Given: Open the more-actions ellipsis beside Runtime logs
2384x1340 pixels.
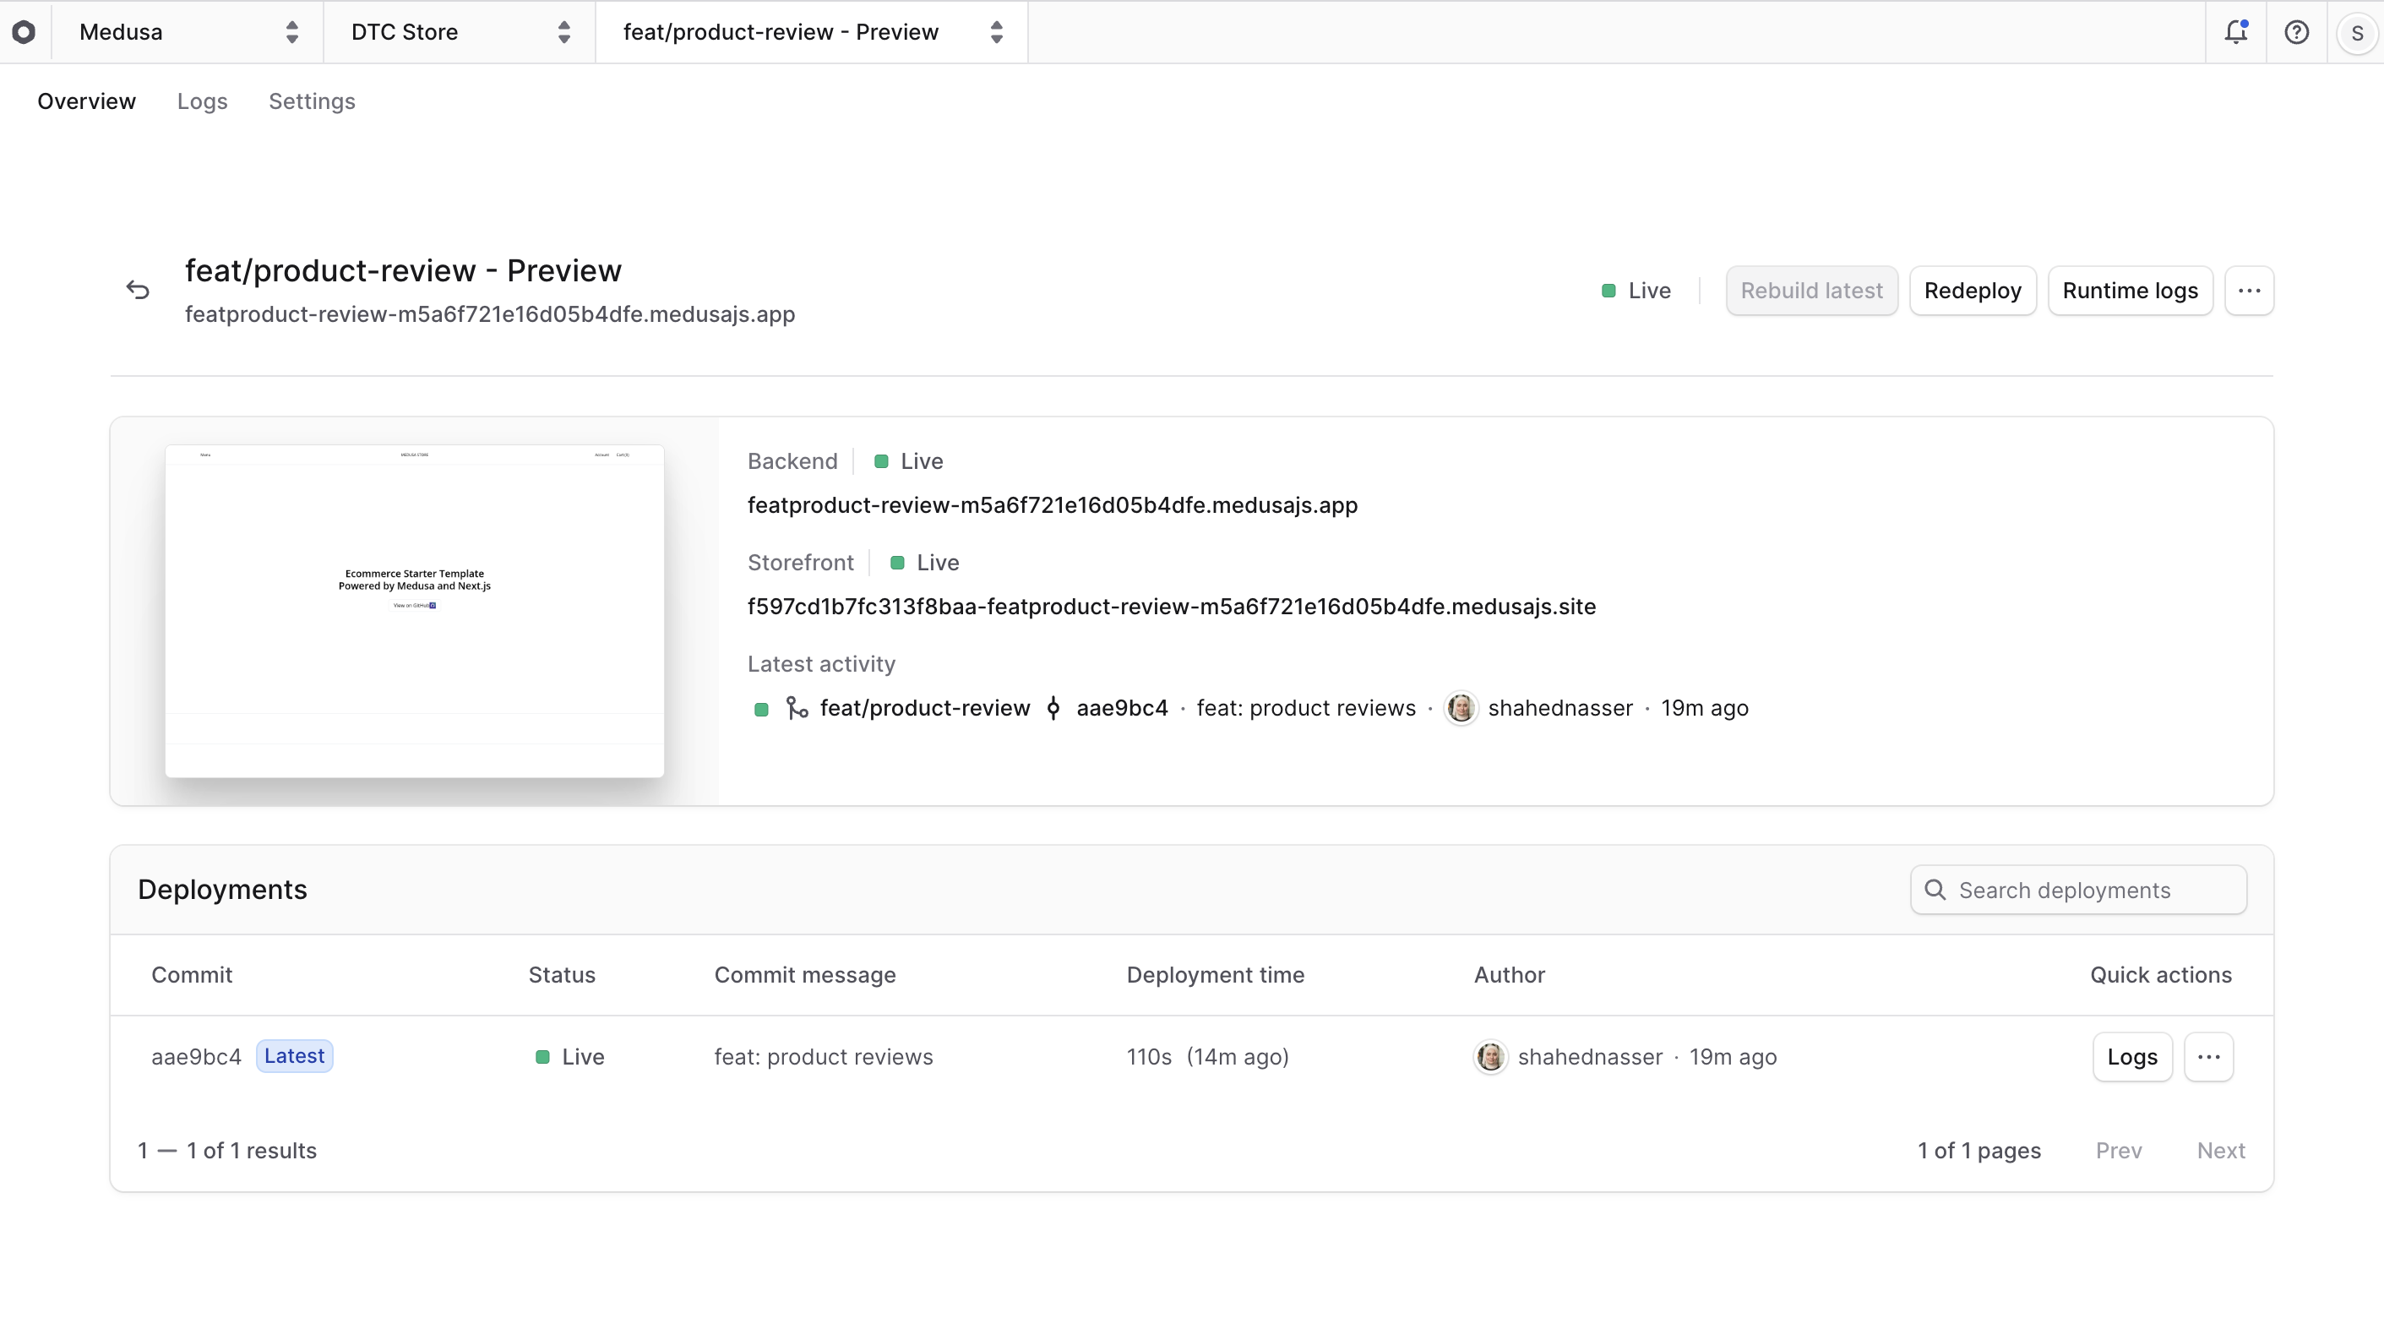Looking at the screenshot, I should pyautogui.click(x=2251, y=290).
